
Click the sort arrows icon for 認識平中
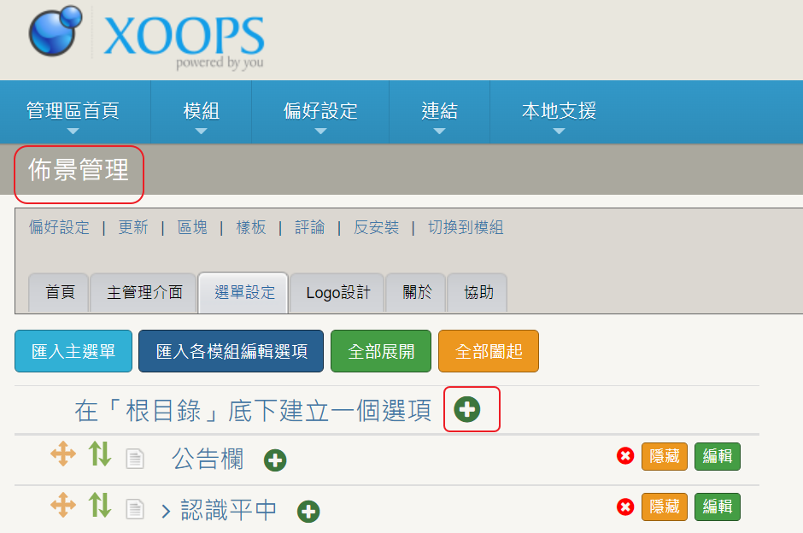coord(100,506)
